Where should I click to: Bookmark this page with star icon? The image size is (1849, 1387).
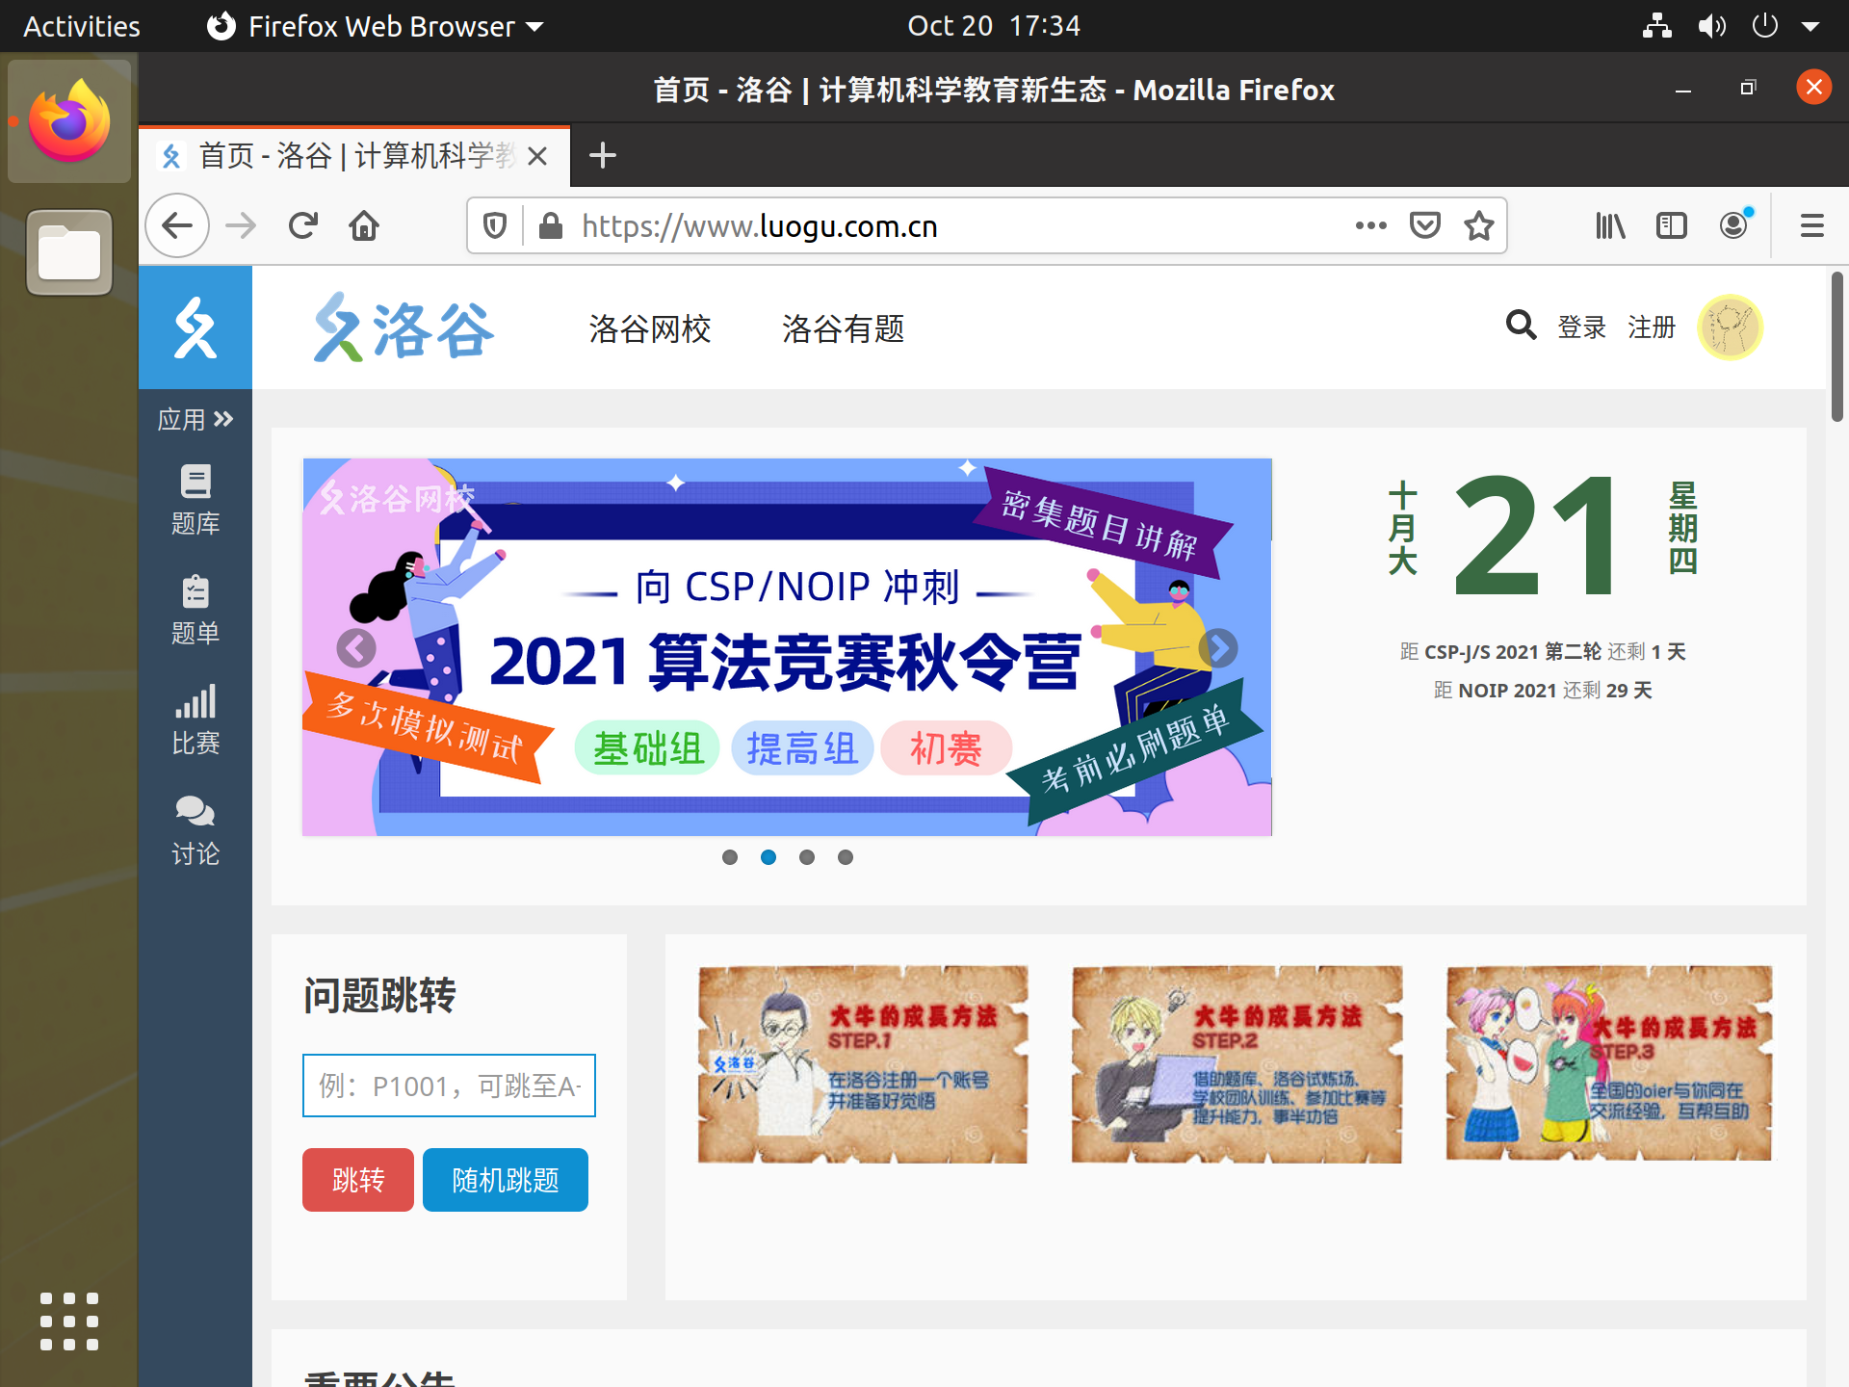click(x=1479, y=226)
